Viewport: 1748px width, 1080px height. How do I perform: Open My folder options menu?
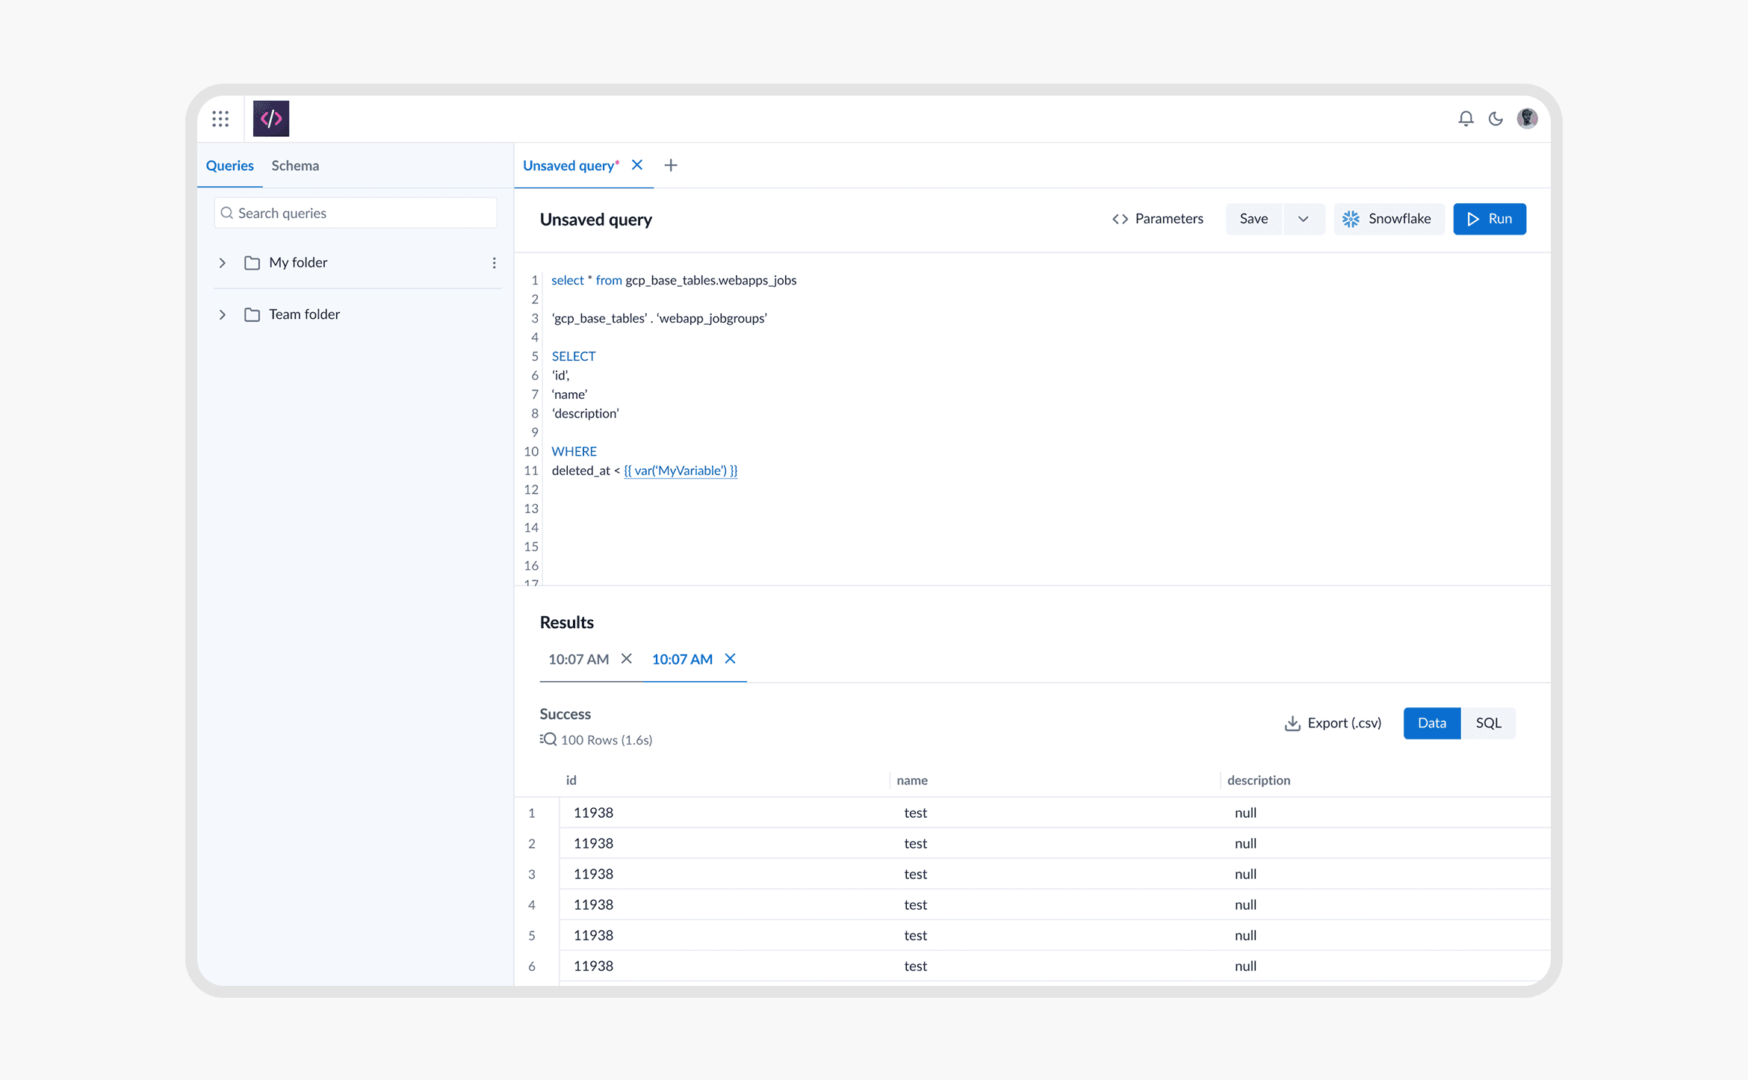click(x=494, y=263)
